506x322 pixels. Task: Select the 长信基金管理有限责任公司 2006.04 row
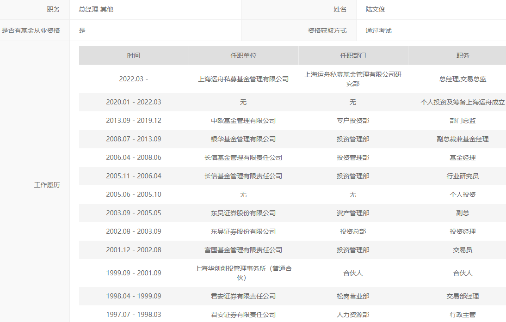click(x=244, y=158)
